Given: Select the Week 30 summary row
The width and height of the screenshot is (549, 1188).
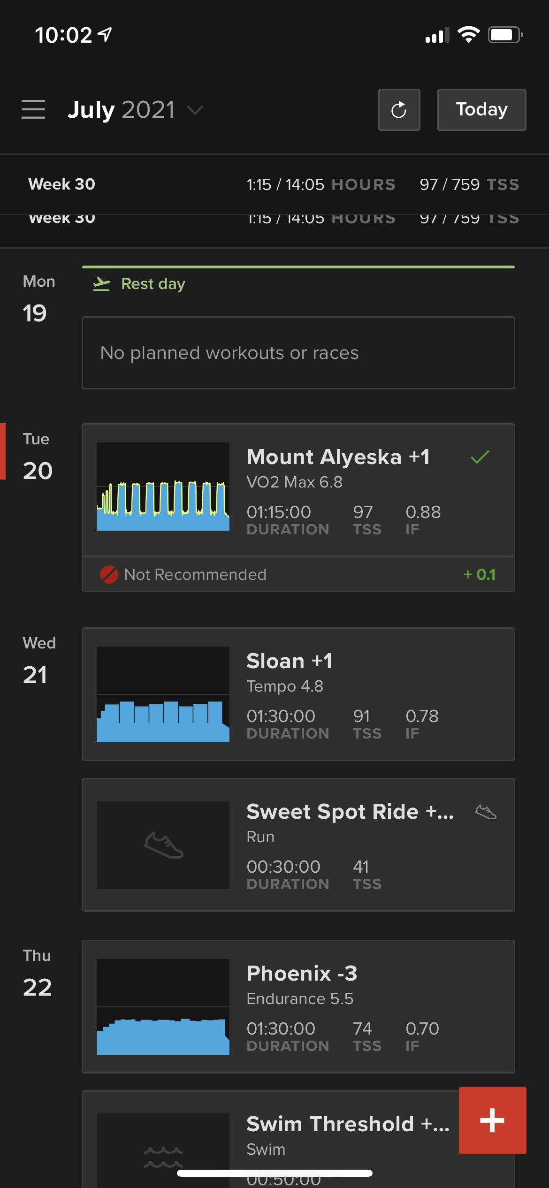Looking at the screenshot, I should (x=274, y=184).
